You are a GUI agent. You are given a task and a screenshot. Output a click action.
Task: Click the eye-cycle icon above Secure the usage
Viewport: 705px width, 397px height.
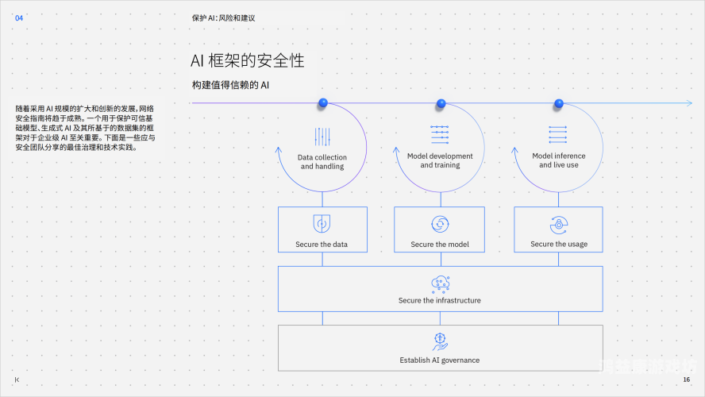pyautogui.click(x=558, y=225)
